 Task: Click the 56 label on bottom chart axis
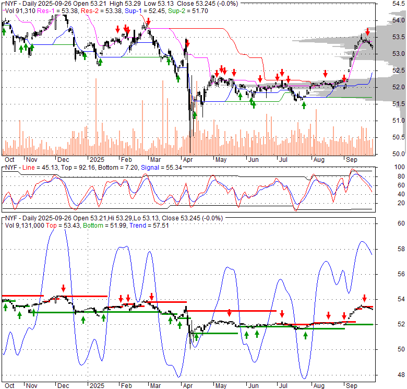point(401,274)
